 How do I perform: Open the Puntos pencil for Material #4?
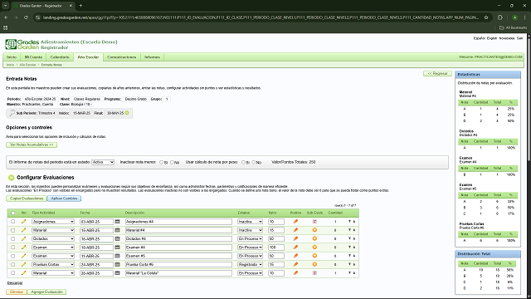[x=295, y=230]
